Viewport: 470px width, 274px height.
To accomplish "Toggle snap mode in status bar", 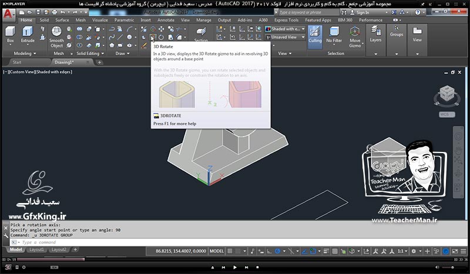I will [x=238, y=251].
